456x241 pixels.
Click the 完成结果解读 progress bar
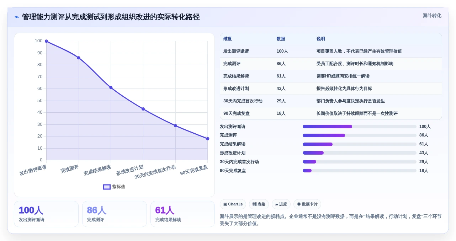click(x=359, y=144)
